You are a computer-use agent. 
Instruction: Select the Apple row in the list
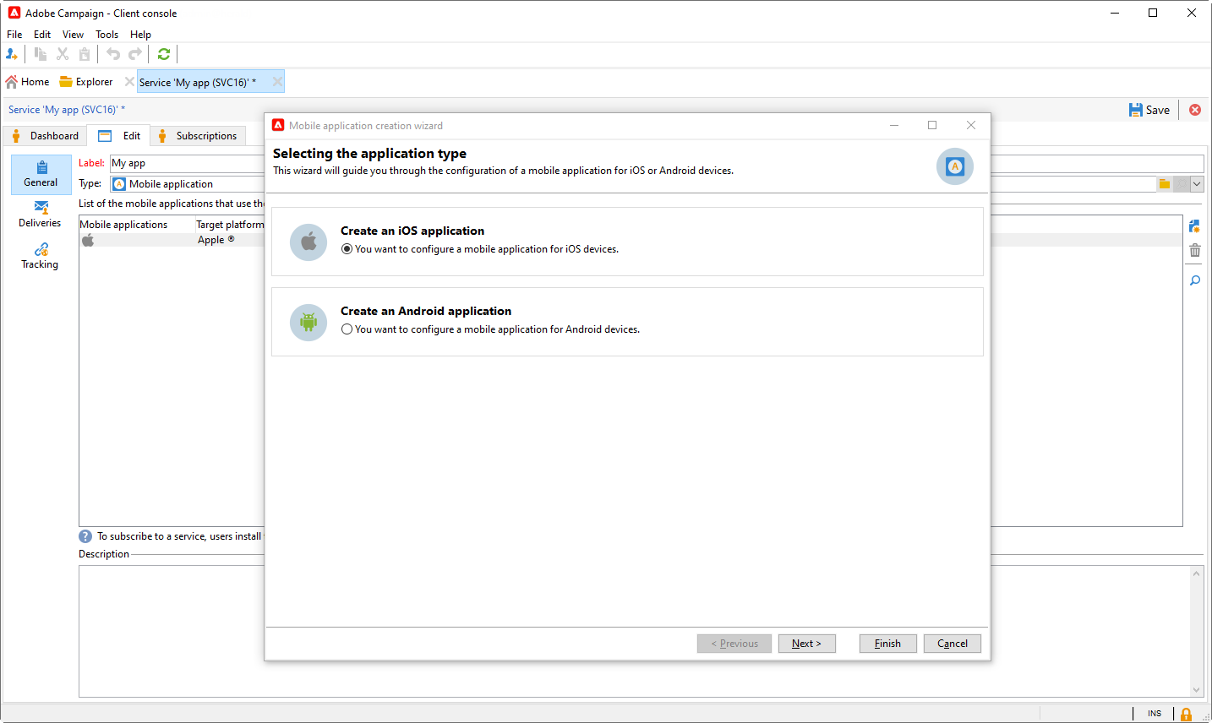pos(631,240)
